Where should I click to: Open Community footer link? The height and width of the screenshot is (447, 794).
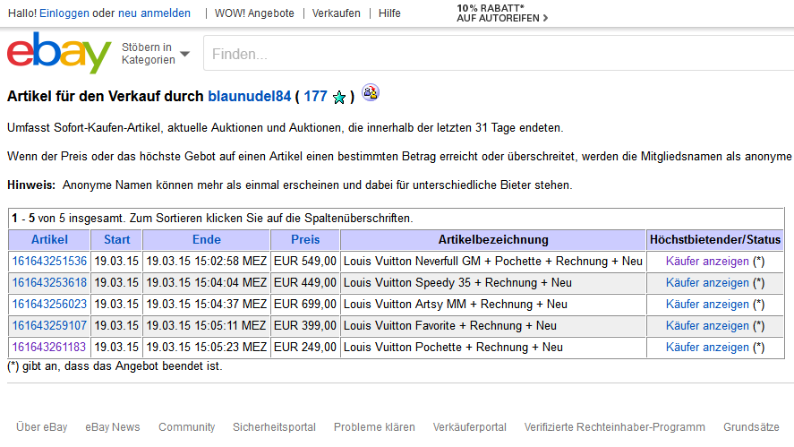tap(187, 427)
